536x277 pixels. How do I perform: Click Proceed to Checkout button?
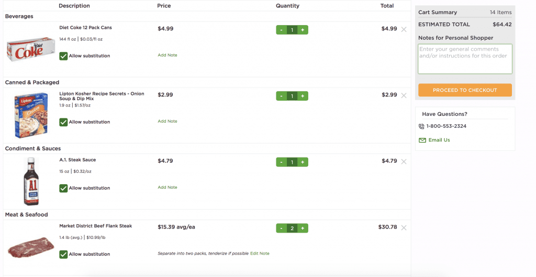pos(465,90)
